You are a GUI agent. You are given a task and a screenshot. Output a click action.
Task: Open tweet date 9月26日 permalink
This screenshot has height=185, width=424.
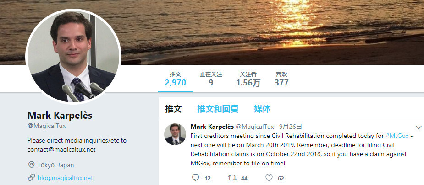(291, 127)
